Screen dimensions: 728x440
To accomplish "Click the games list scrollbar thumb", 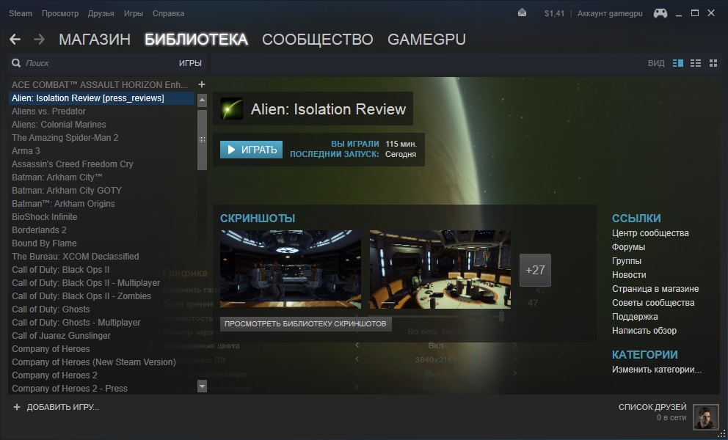I will [202, 140].
